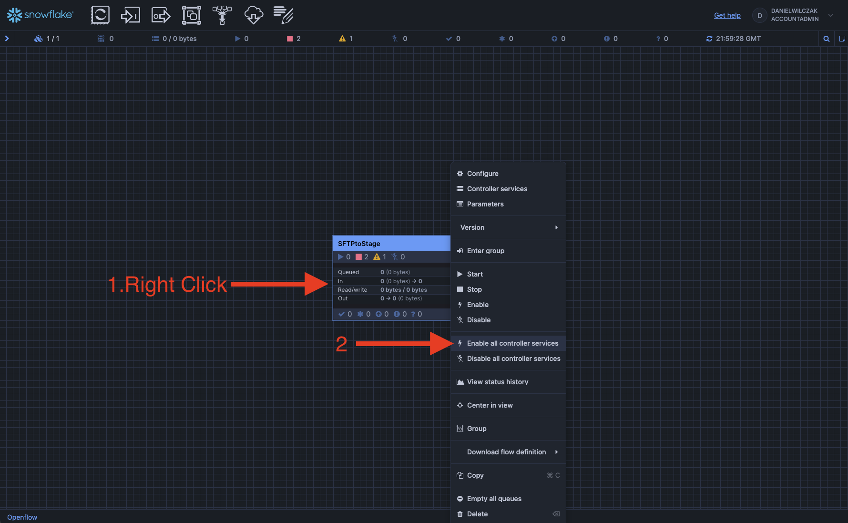
Task: Select the Process Group toolbar icon
Action: pyautogui.click(x=191, y=15)
